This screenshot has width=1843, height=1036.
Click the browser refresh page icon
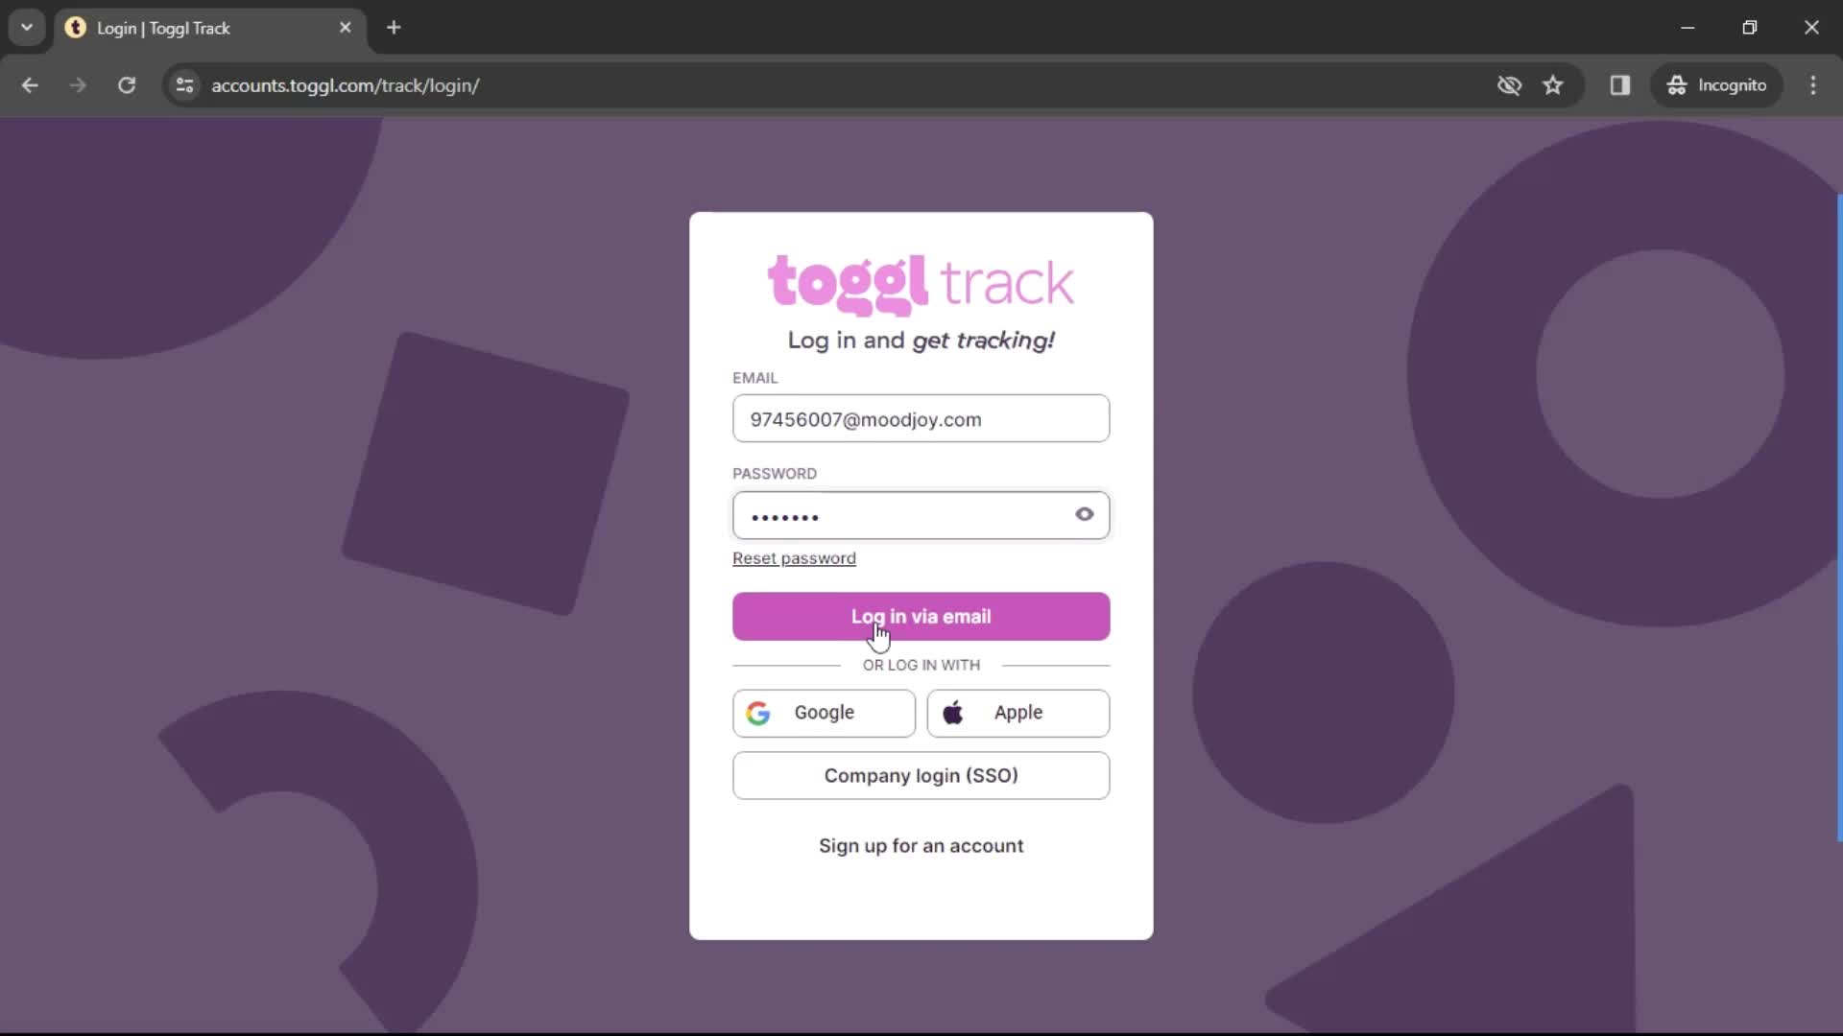127,84
